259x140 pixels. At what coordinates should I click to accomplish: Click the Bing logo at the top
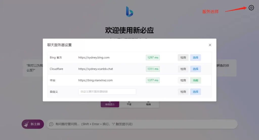(x=129, y=12)
